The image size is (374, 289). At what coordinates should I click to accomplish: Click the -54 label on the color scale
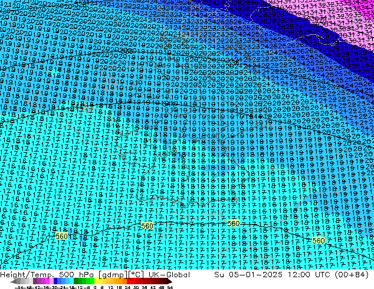click(19, 287)
